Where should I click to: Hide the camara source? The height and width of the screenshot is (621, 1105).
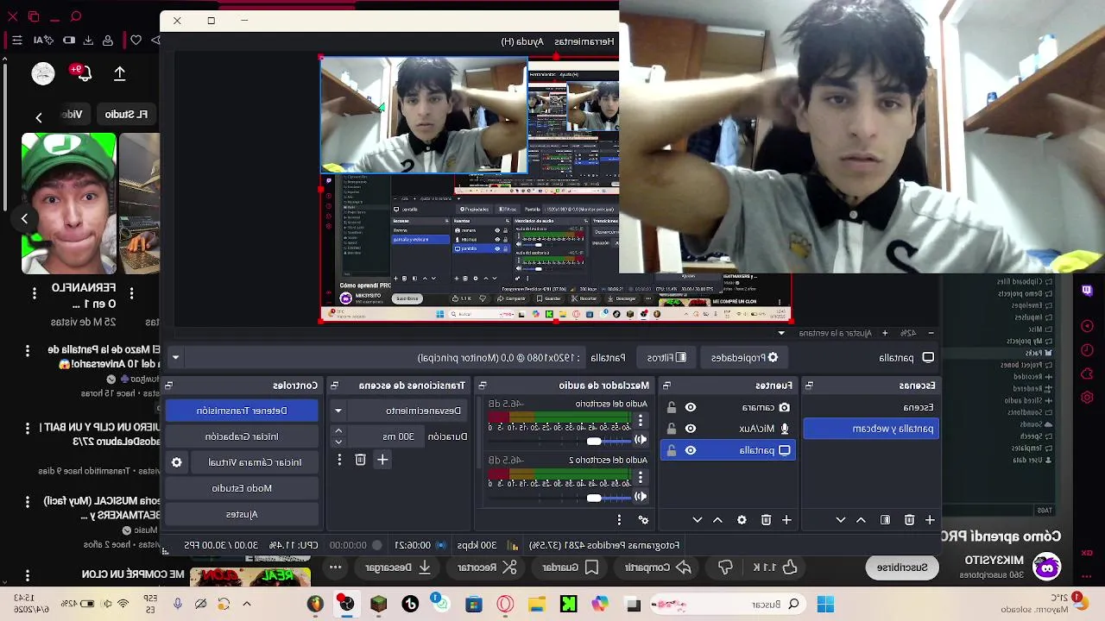point(691,407)
